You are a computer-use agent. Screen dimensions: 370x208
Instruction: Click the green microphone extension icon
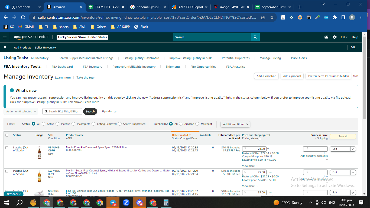[317, 17]
